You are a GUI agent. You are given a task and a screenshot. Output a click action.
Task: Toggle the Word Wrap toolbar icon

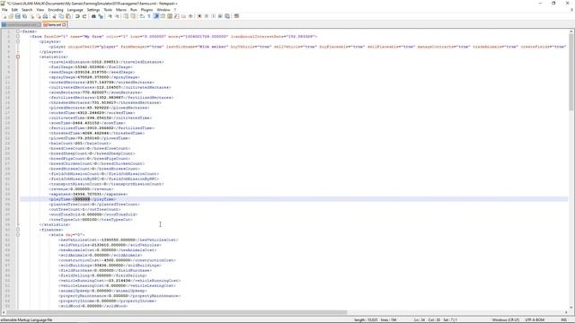tap(141, 16)
